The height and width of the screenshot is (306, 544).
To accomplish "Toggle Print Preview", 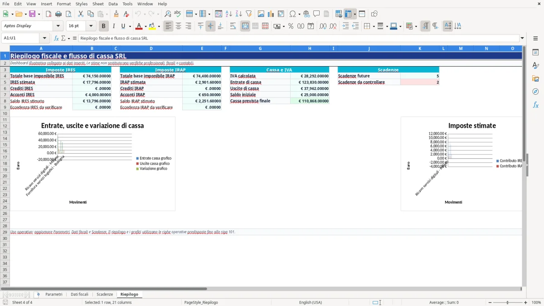I will (68, 14).
